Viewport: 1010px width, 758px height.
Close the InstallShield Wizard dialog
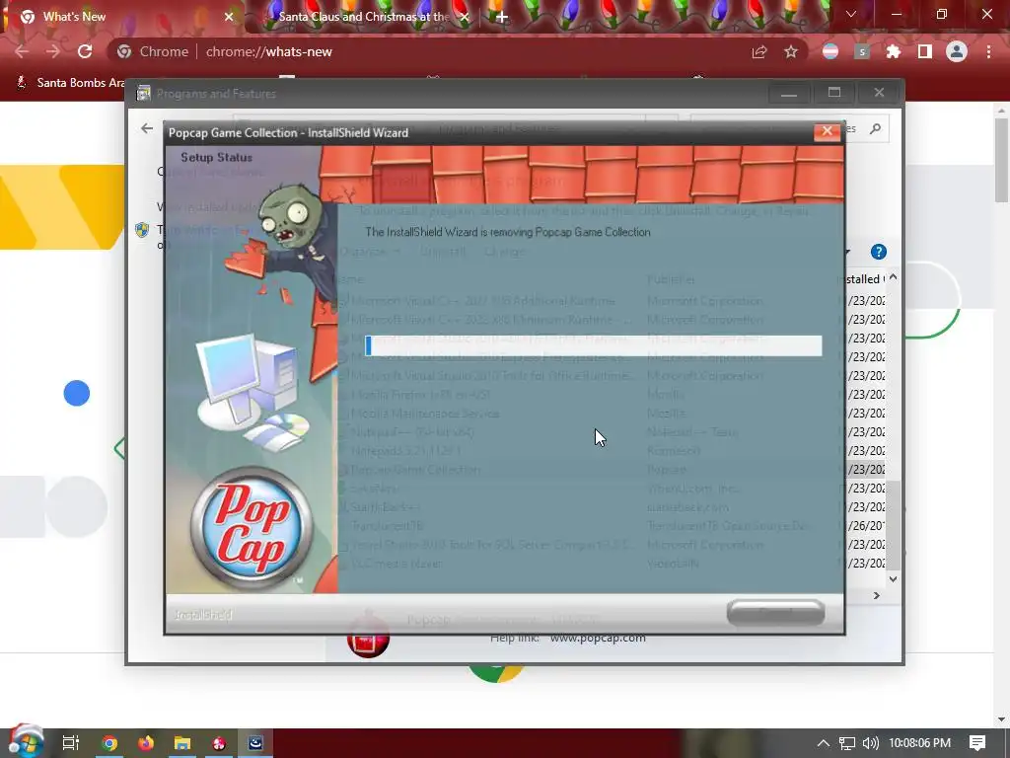coord(828,131)
